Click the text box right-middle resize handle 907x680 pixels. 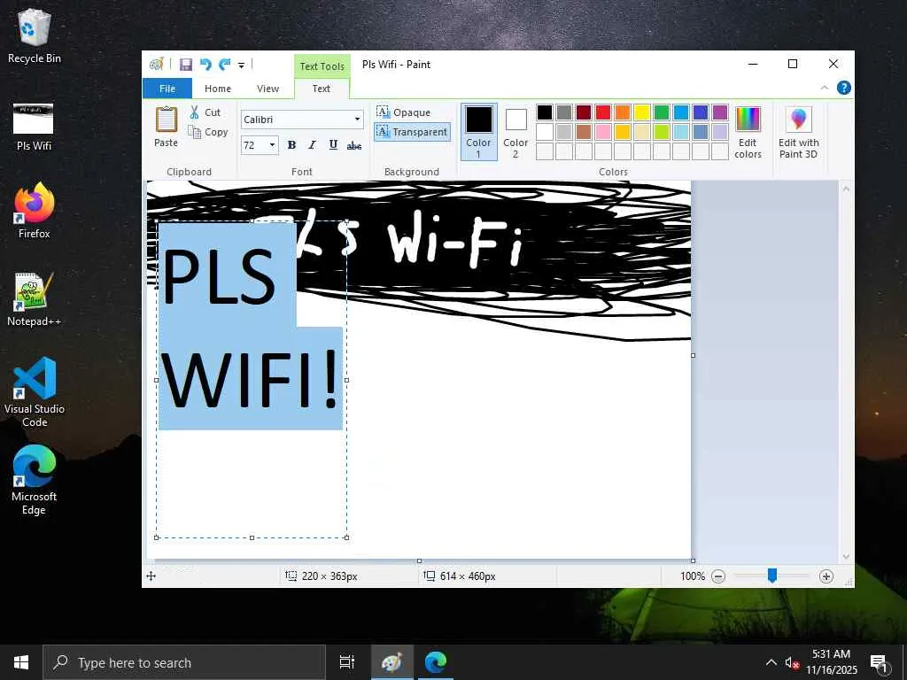click(346, 380)
